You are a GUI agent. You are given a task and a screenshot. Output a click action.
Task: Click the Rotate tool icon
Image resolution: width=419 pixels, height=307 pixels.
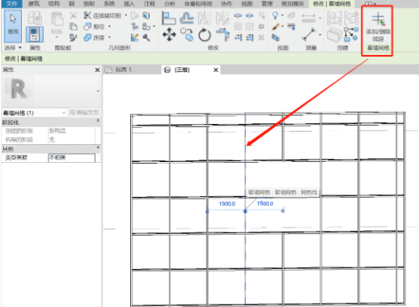pyautogui.click(x=205, y=35)
